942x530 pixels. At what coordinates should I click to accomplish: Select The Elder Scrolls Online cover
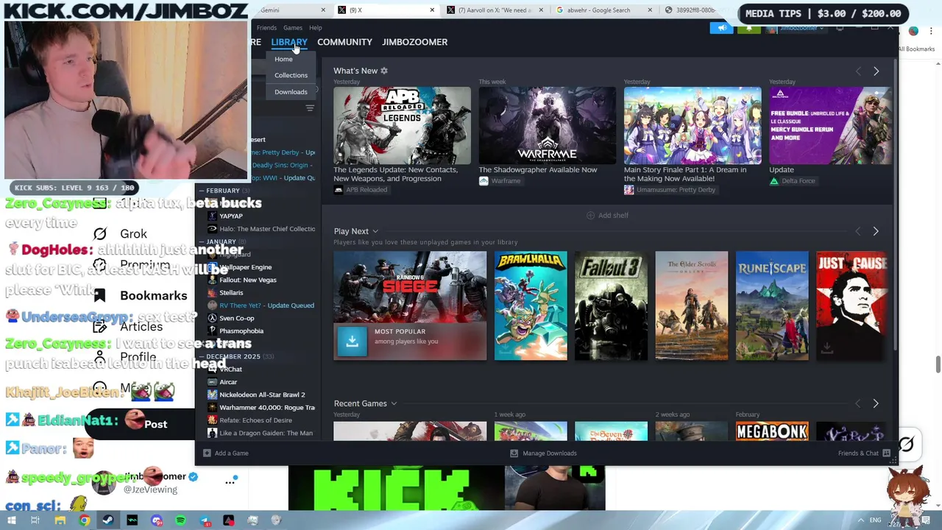(x=692, y=306)
